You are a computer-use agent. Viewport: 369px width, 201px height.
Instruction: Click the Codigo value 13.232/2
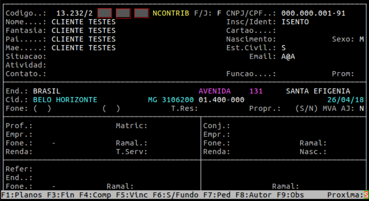pos(75,13)
